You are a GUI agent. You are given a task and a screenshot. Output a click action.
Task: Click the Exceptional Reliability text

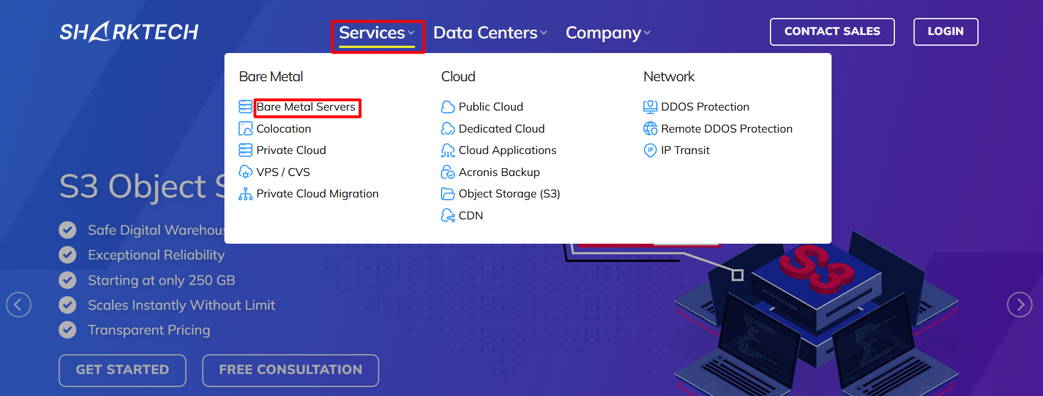156,255
